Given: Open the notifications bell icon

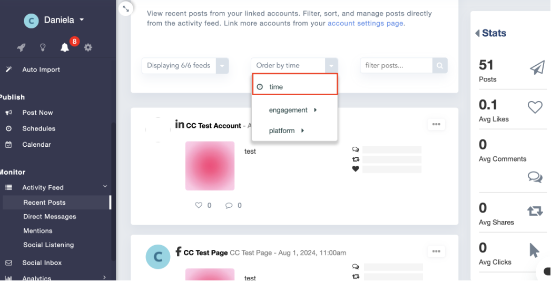Looking at the screenshot, I should click(65, 48).
